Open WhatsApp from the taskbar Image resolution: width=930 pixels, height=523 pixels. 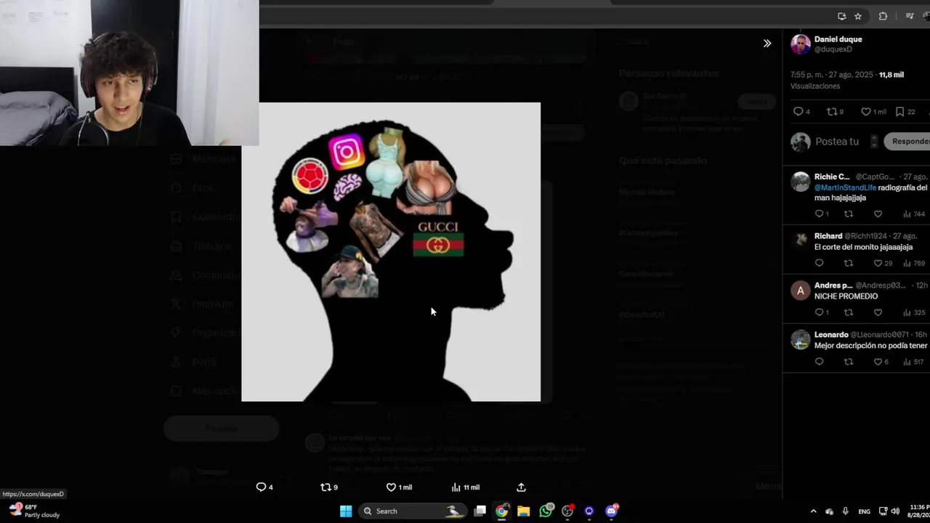click(546, 511)
